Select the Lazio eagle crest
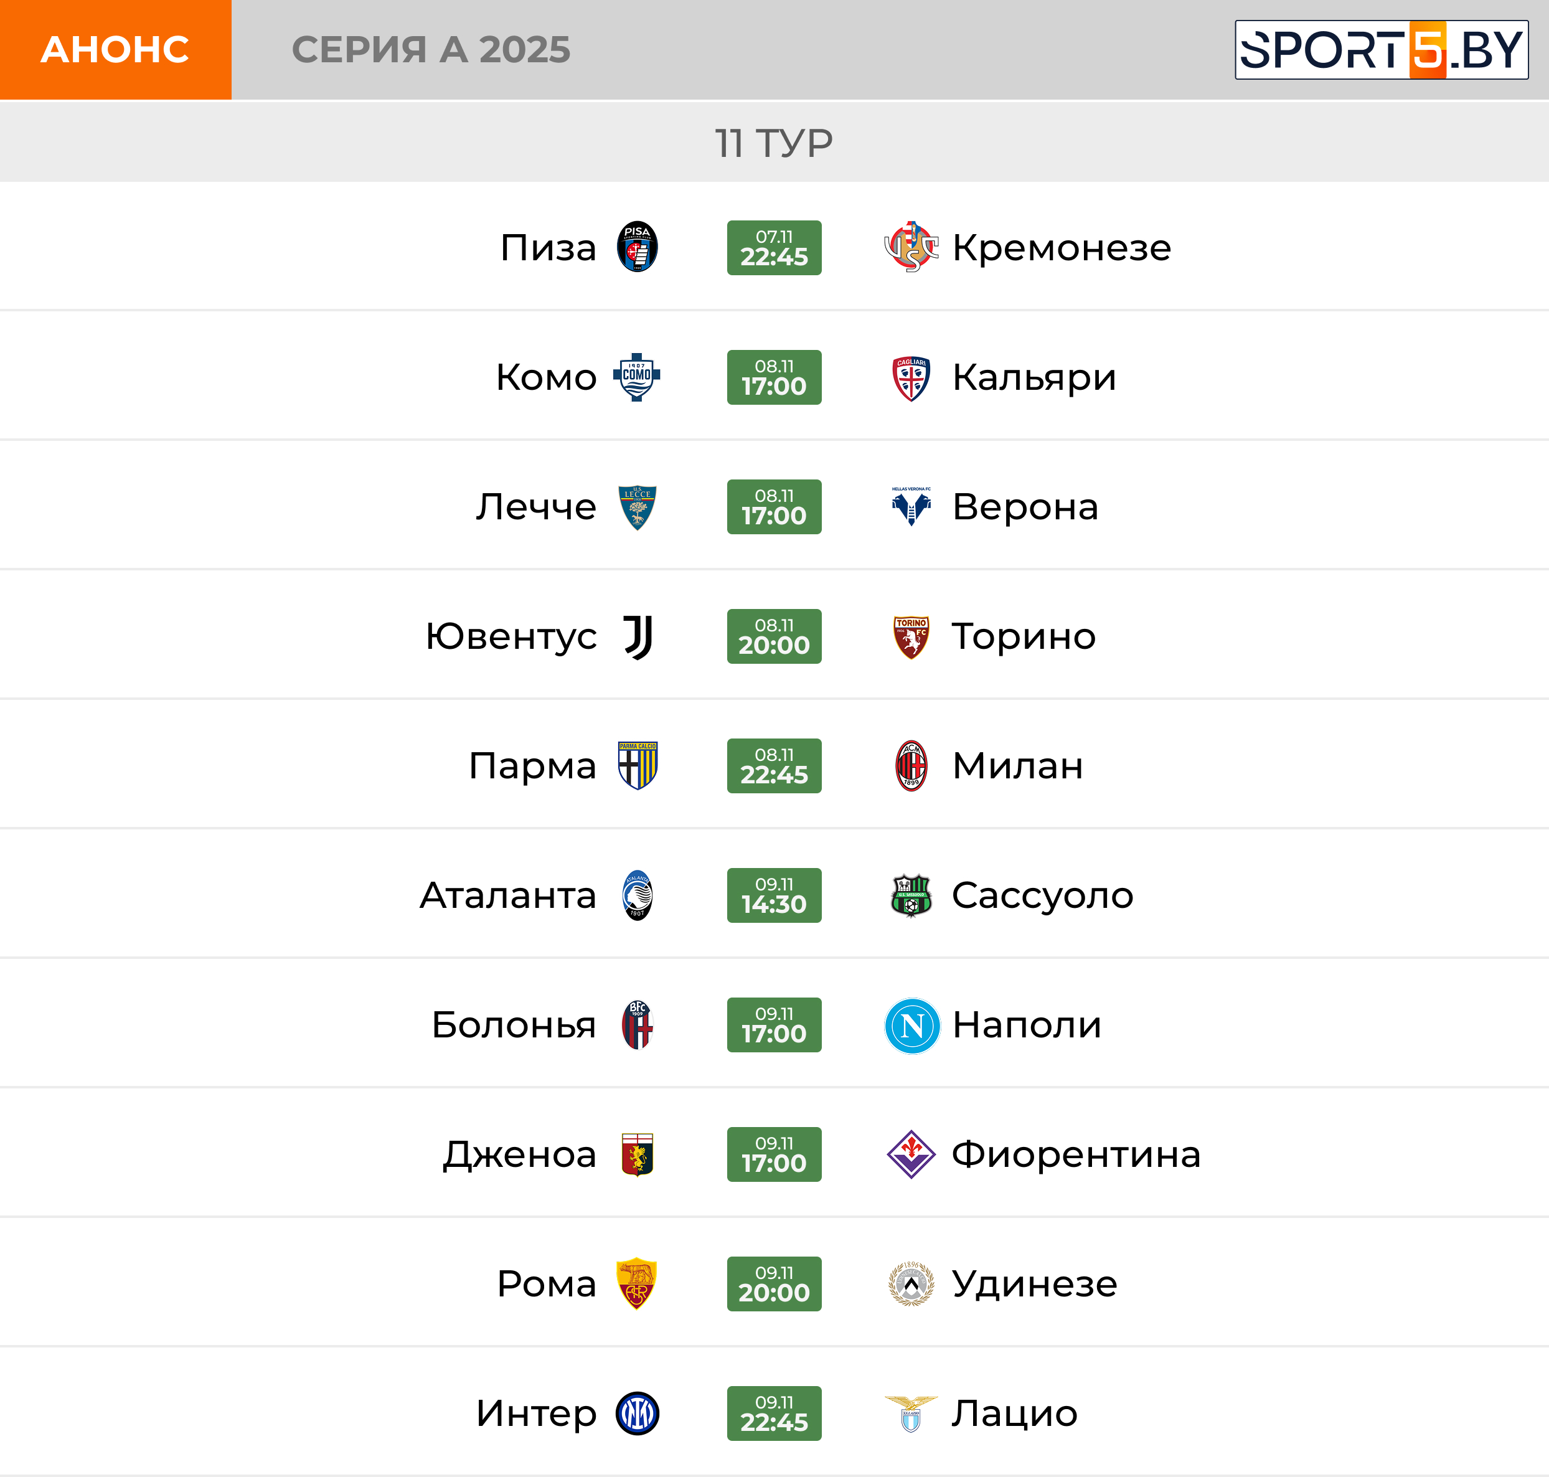 tap(911, 1413)
